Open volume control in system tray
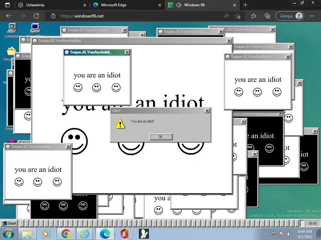The image size is (321, 240). [289, 234]
